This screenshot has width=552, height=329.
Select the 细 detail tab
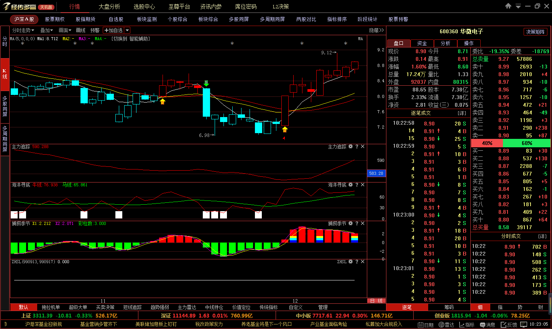[x=480, y=307]
